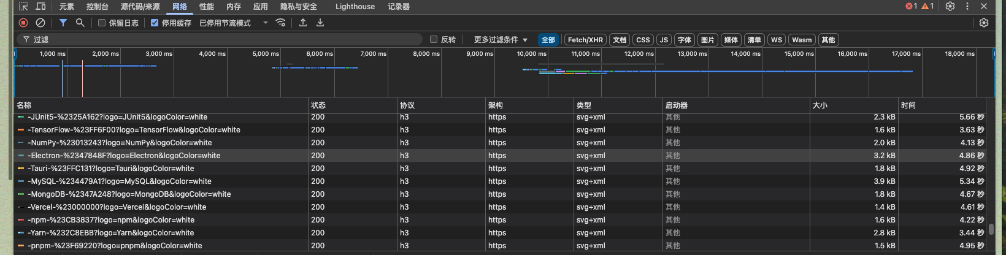Sort by the 协议 column header
This screenshot has width=1006, height=255.
pyautogui.click(x=441, y=105)
